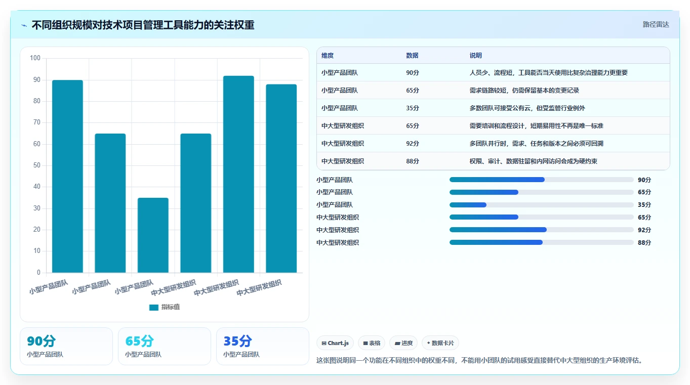690x385 pixels.
Task: Click the description '多数团队可接受公有云，但受监管行业例外'
Action: 527,108
